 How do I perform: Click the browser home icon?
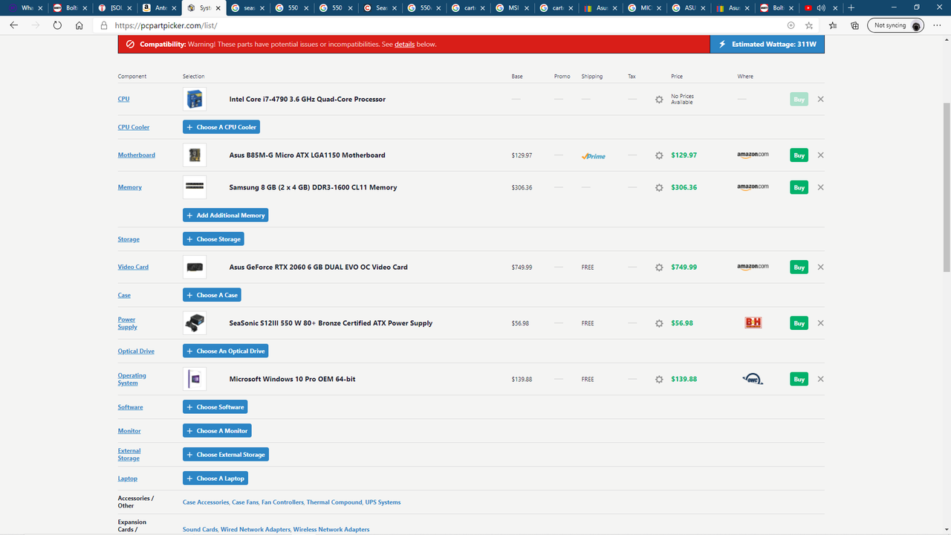coord(79,25)
